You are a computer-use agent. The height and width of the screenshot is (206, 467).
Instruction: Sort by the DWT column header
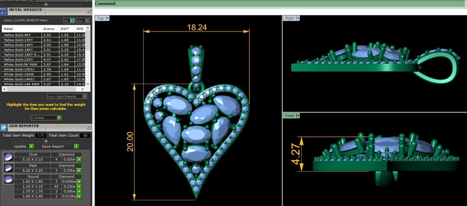point(67,29)
